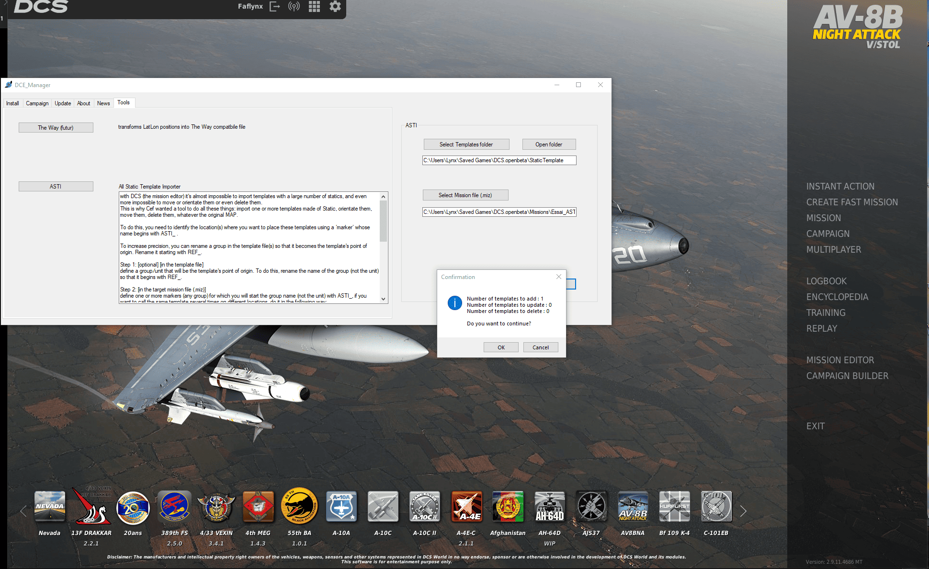The height and width of the screenshot is (569, 929).
Task: Show previous modules with left arrow
Action: [x=23, y=511]
